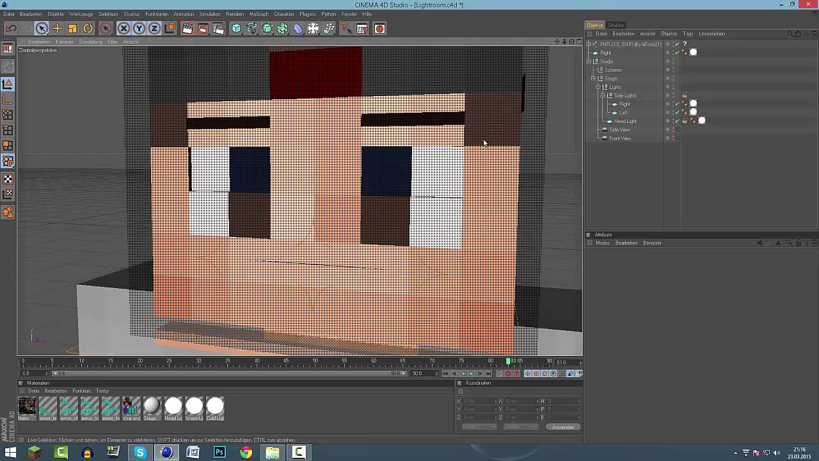Screen dimensions: 819x461
Task: Toggle Y axis lock
Action: (139, 29)
